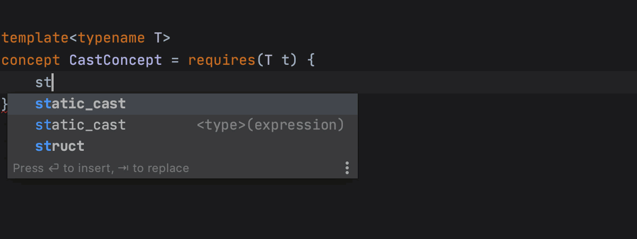The width and height of the screenshot is (637, 239).
Task: Click the closing brace with red error underline
Action: 4,103
